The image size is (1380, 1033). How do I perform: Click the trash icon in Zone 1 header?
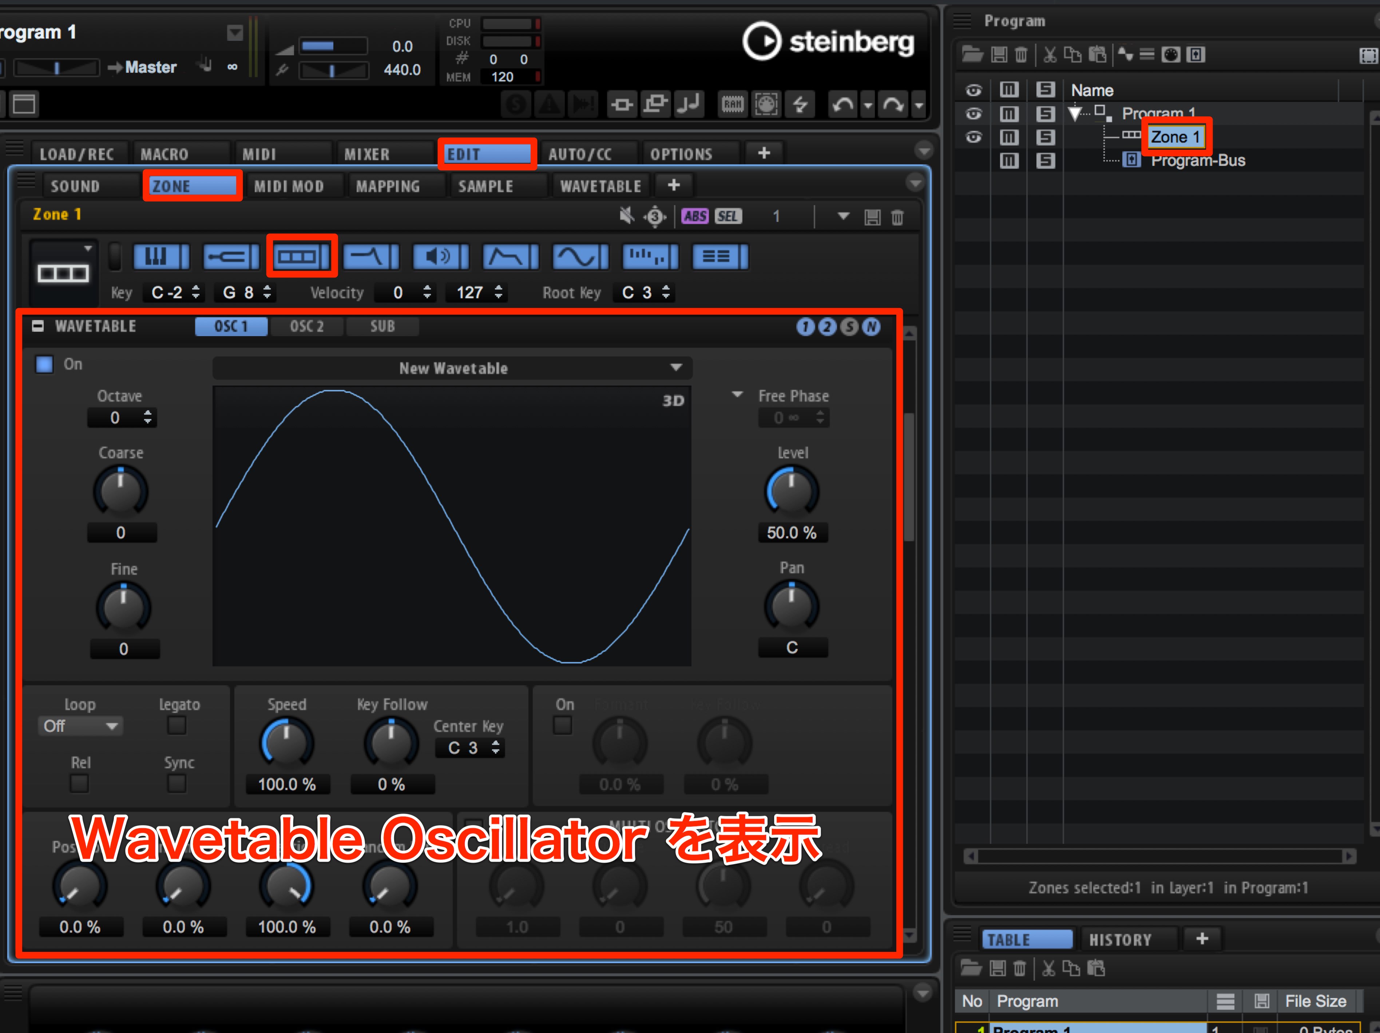coord(897,217)
